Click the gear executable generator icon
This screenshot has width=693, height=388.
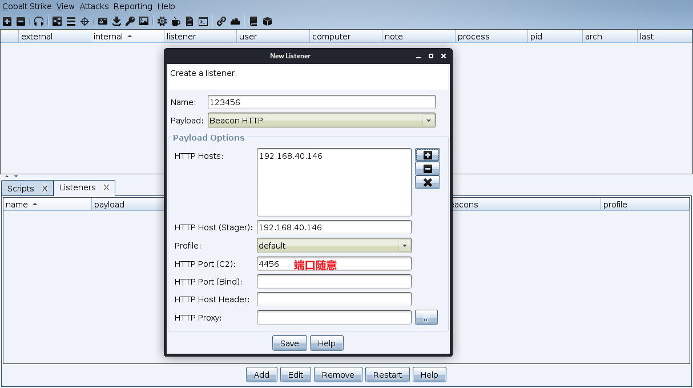(x=162, y=22)
